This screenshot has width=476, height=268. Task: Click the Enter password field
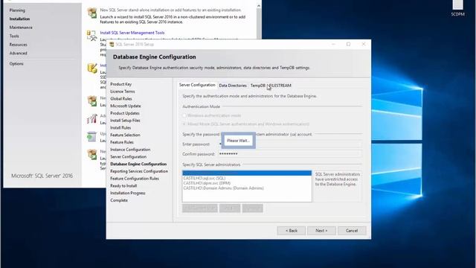(x=290, y=144)
